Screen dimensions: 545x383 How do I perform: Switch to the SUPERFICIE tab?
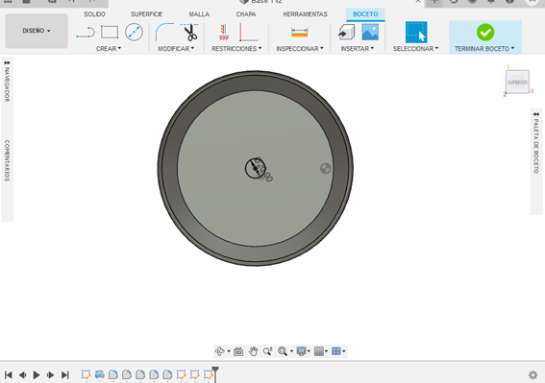point(146,14)
